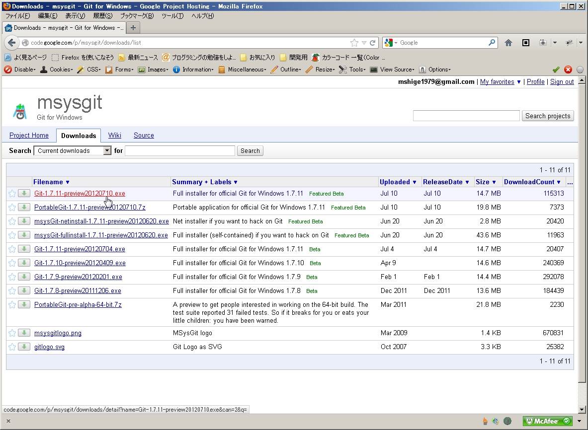Click the downloads Search button
Viewport: 588px width, 430px height.
(x=250, y=150)
